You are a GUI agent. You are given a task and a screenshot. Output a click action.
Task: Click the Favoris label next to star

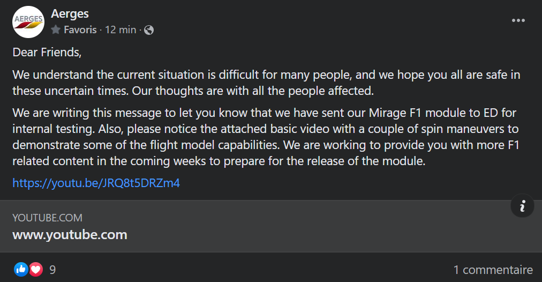(80, 30)
